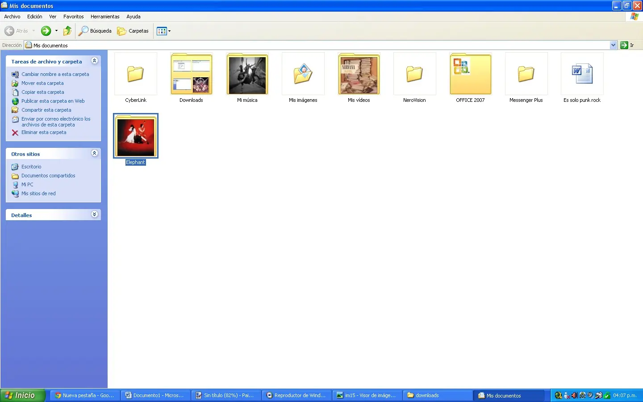Screen dimensions: 643x402
Task: Open the Inicio start menu
Action: (23, 395)
